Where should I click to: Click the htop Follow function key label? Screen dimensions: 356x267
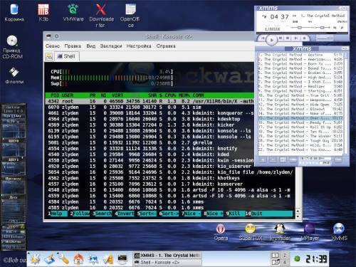[81, 214]
